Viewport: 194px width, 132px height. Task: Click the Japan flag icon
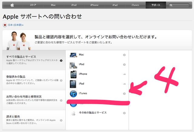click(x=5, y=25)
